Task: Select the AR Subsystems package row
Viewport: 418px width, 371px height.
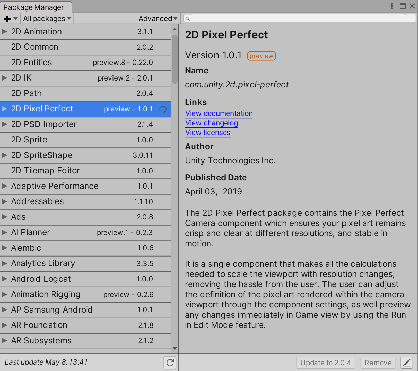Action: (x=85, y=341)
